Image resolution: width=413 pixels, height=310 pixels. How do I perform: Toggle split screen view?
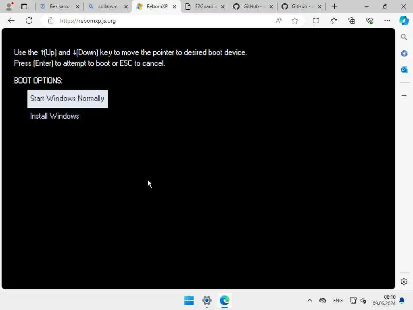coord(316,21)
